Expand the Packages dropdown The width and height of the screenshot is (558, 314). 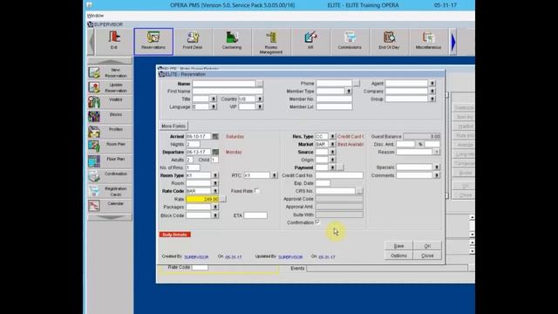[x=215, y=207]
